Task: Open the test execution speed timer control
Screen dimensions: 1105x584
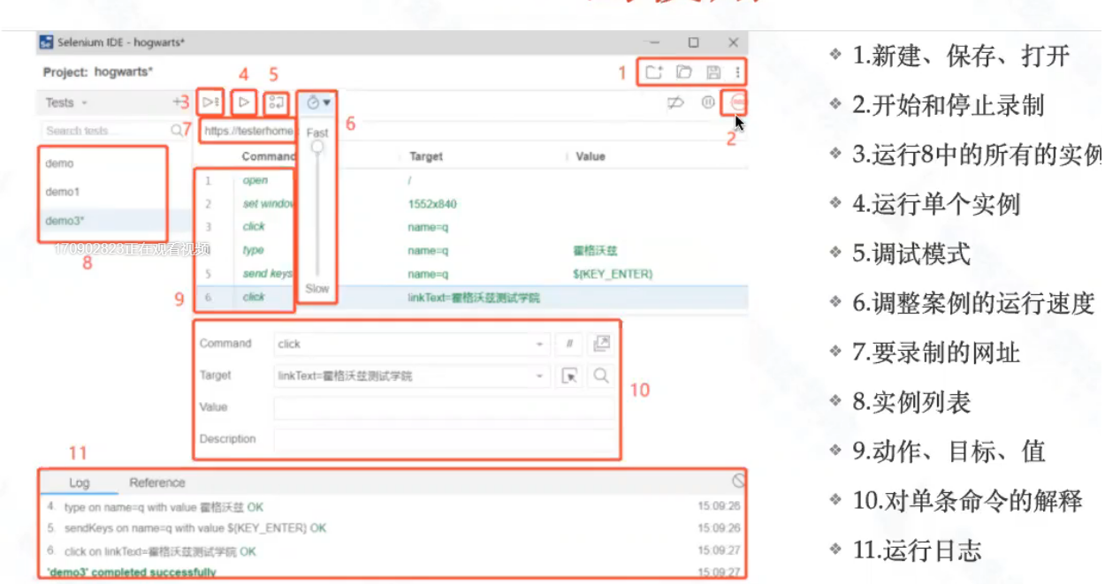Action: pos(318,103)
